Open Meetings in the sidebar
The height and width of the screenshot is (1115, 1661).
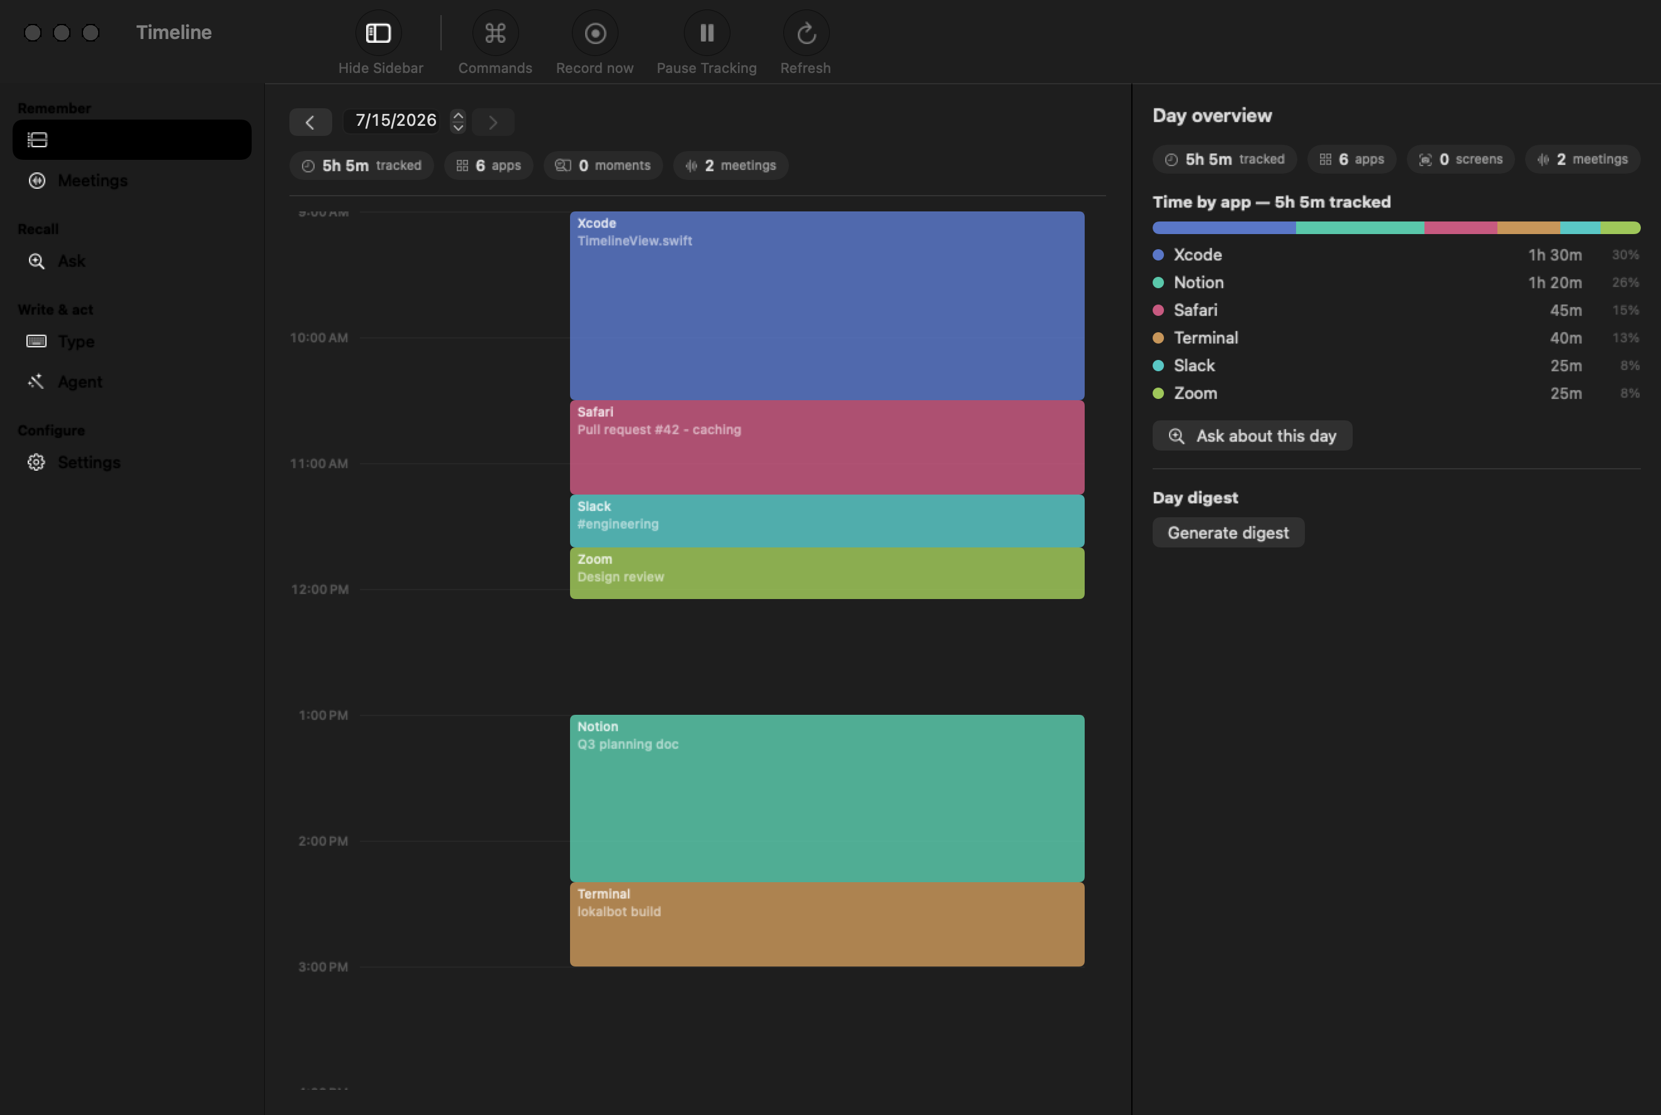coord(132,181)
